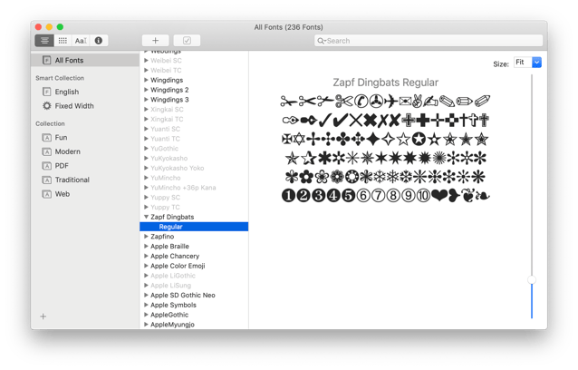
Task: Click the magnifier icon in search field
Action: point(322,41)
